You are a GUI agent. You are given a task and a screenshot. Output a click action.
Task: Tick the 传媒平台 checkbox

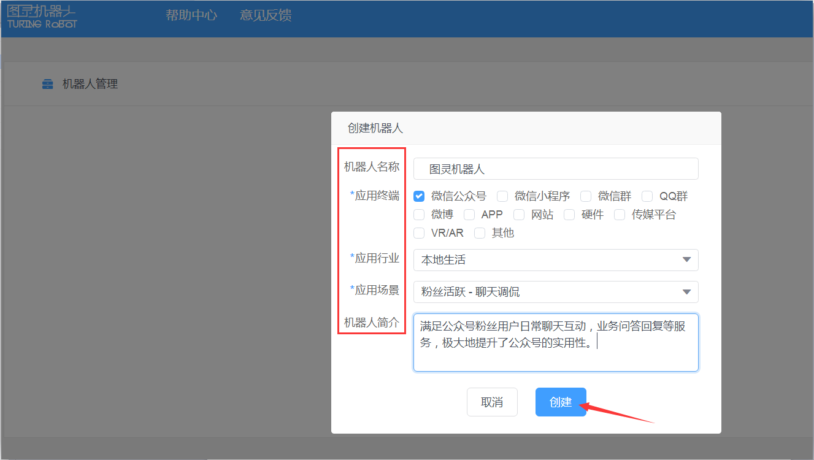pyautogui.click(x=620, y=215)
